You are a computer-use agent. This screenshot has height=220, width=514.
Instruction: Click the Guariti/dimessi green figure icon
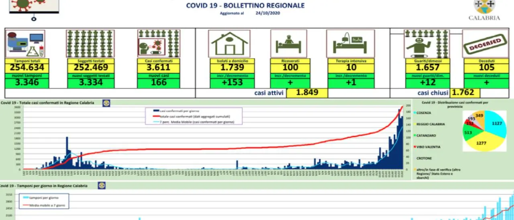(x=426, y=43)
